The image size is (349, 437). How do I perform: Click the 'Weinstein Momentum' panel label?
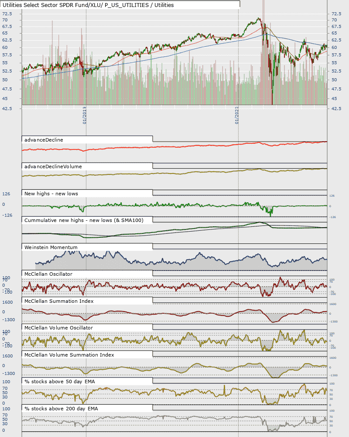coord(51,247)
